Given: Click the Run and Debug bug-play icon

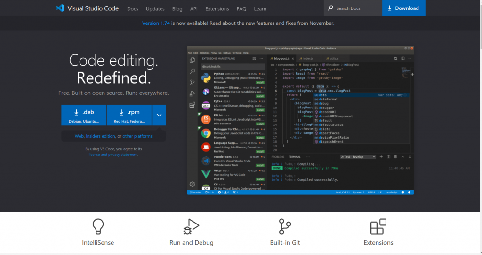Looking at the screenshot, I should pos(191,227).
